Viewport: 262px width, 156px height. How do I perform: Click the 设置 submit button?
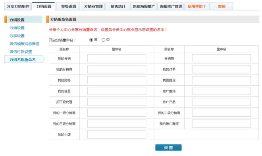click(168, 148)
